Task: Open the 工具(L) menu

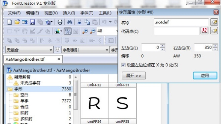Action: point(105,13)
